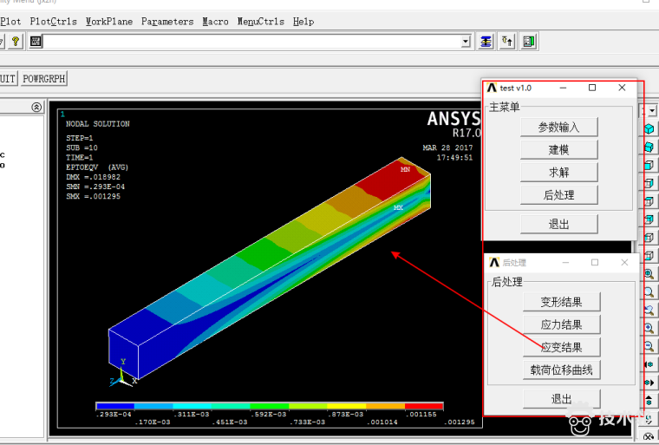This screenshot has width=659, height=445.
Task: Select the Front View cube icon
Action: click(x=649, y=165)
